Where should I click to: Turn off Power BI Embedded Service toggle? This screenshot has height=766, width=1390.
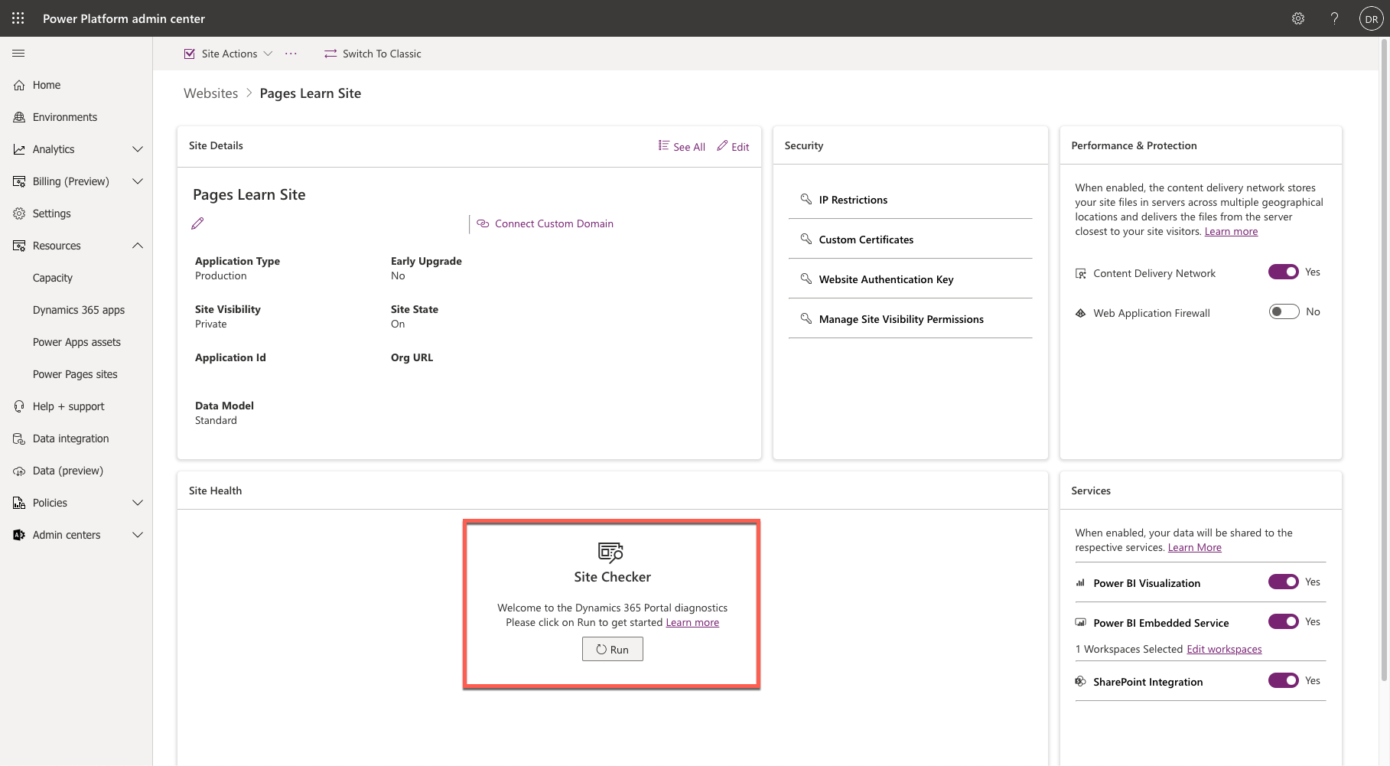click(1284, 621)
